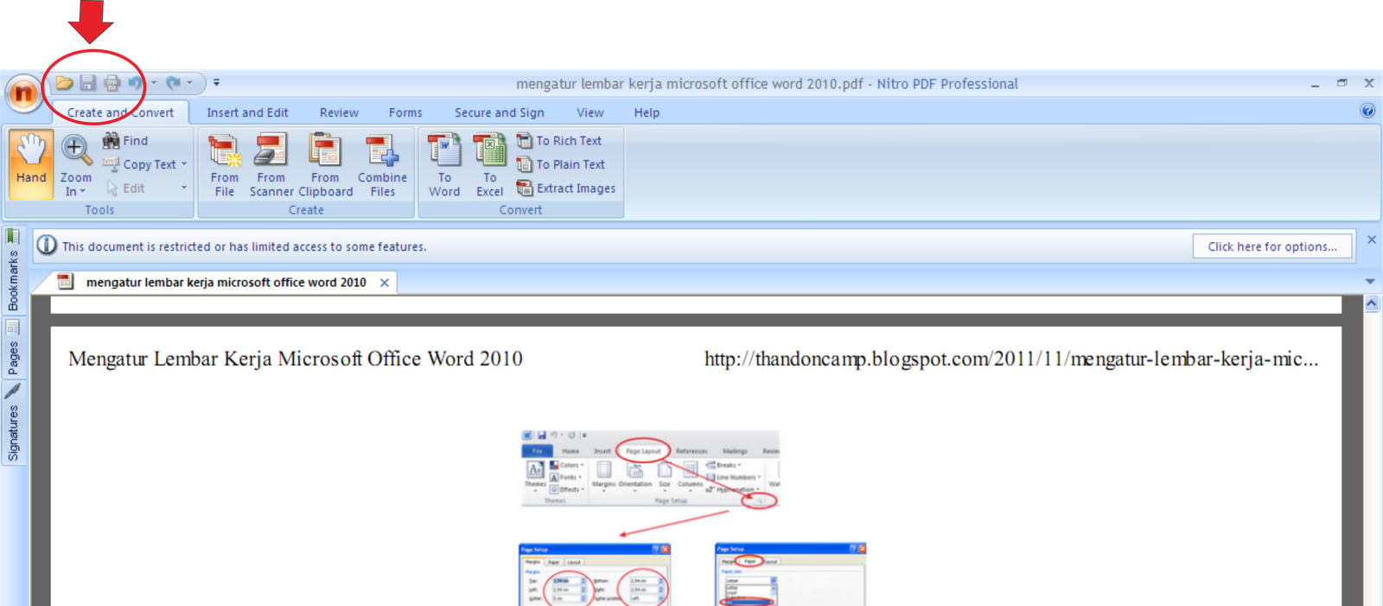Expand the Copy Text dropdown arrow
This screenshot has height=606, width=1383.
pyautogui.click(x=184, y=164)
